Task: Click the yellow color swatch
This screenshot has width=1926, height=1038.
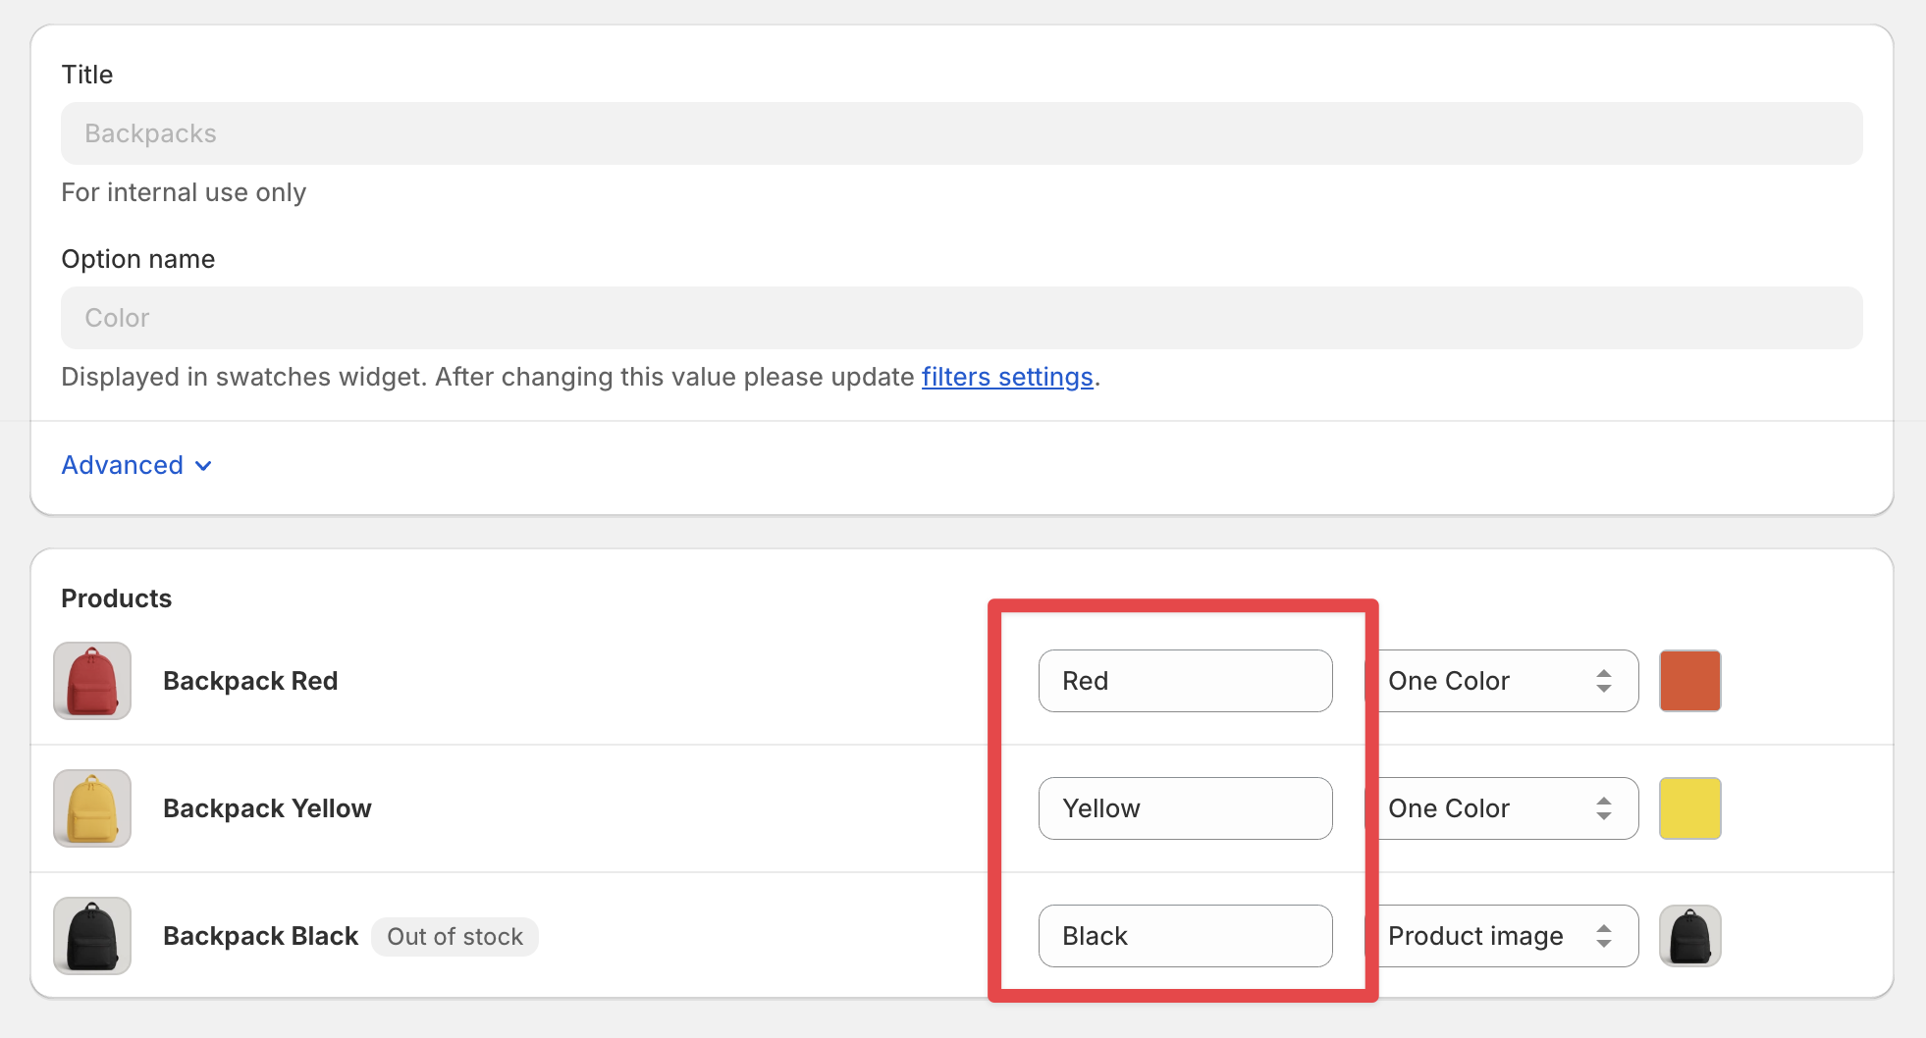Action: [x=1689, y=808]
